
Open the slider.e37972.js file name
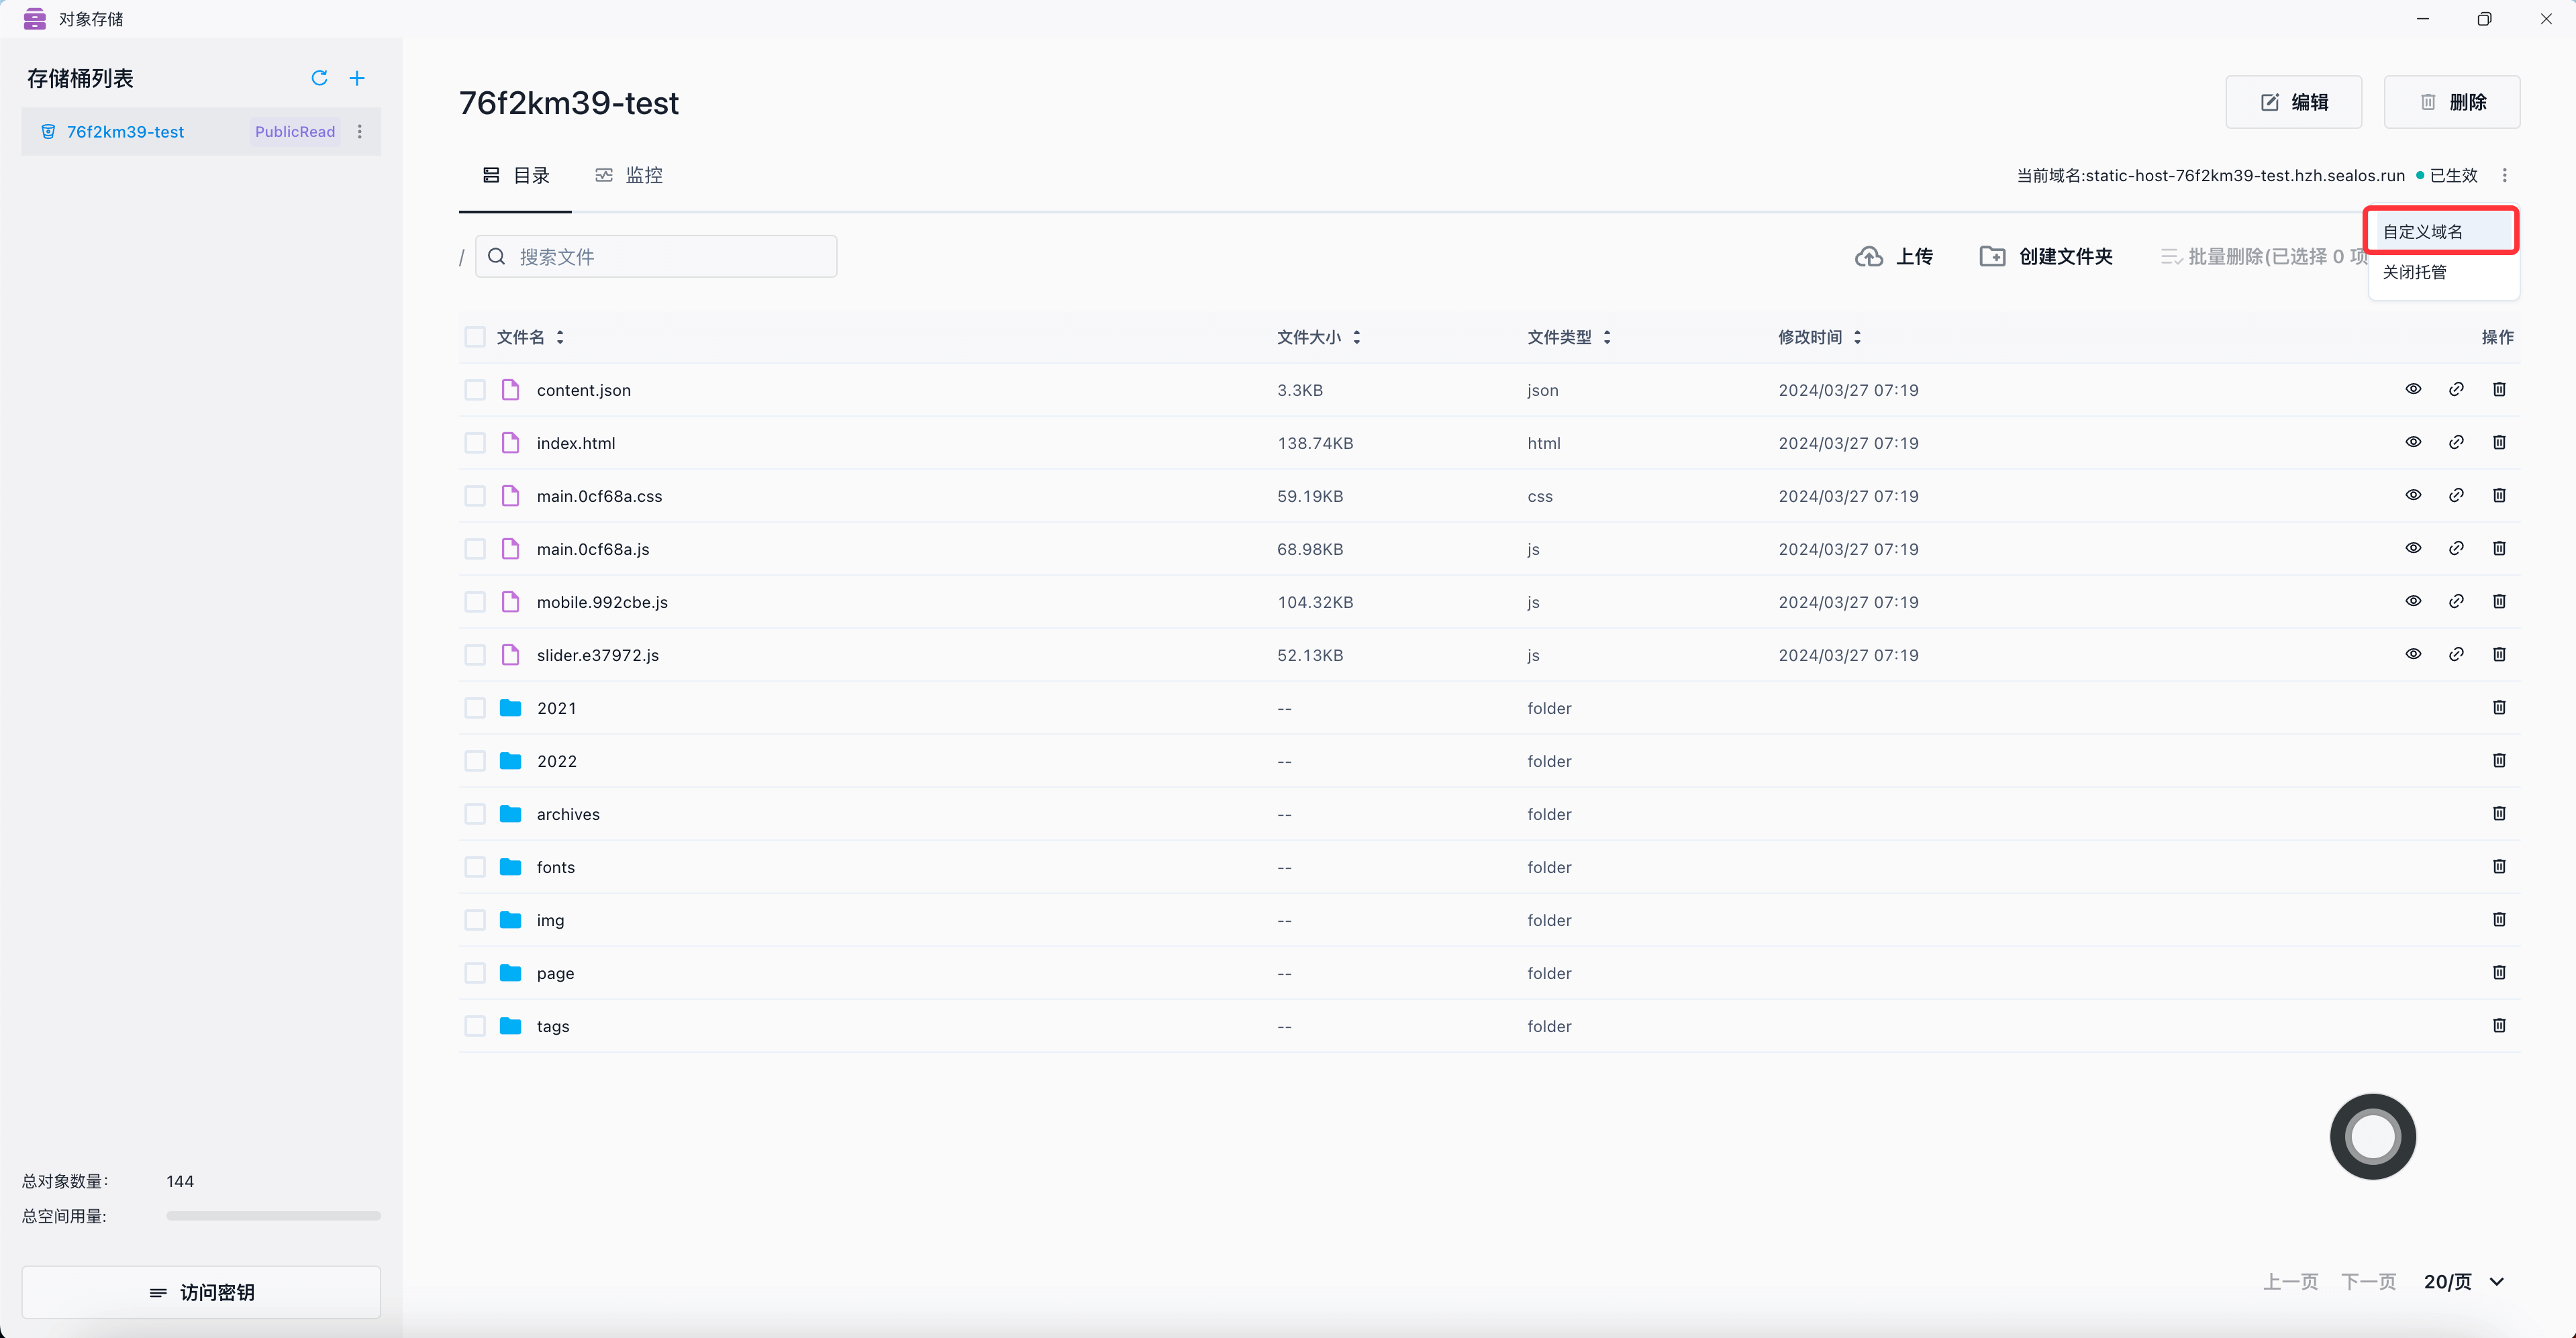[597, 655]
